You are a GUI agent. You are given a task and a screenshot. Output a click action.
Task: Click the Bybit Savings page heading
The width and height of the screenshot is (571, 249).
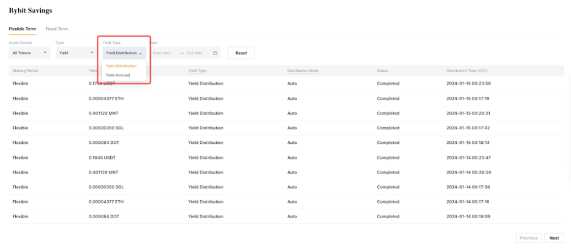pyautogui.click(x=31, y=11)
